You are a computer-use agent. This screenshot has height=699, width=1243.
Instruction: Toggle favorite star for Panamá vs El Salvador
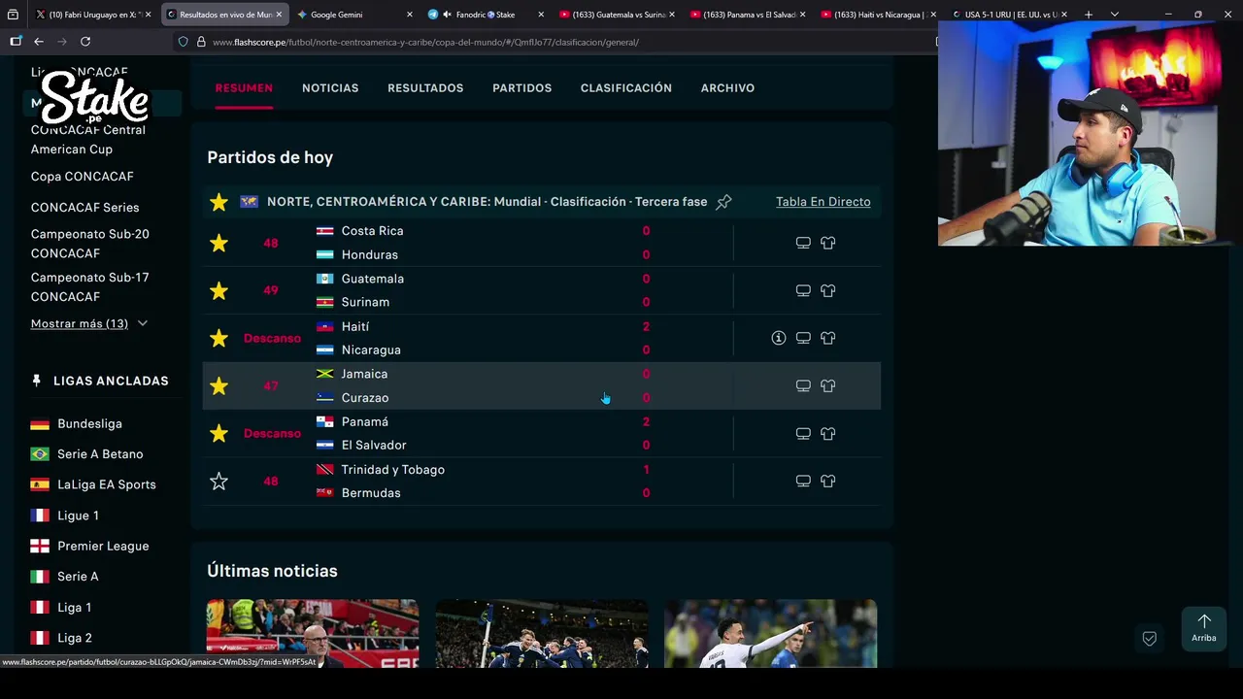[218, 433]
